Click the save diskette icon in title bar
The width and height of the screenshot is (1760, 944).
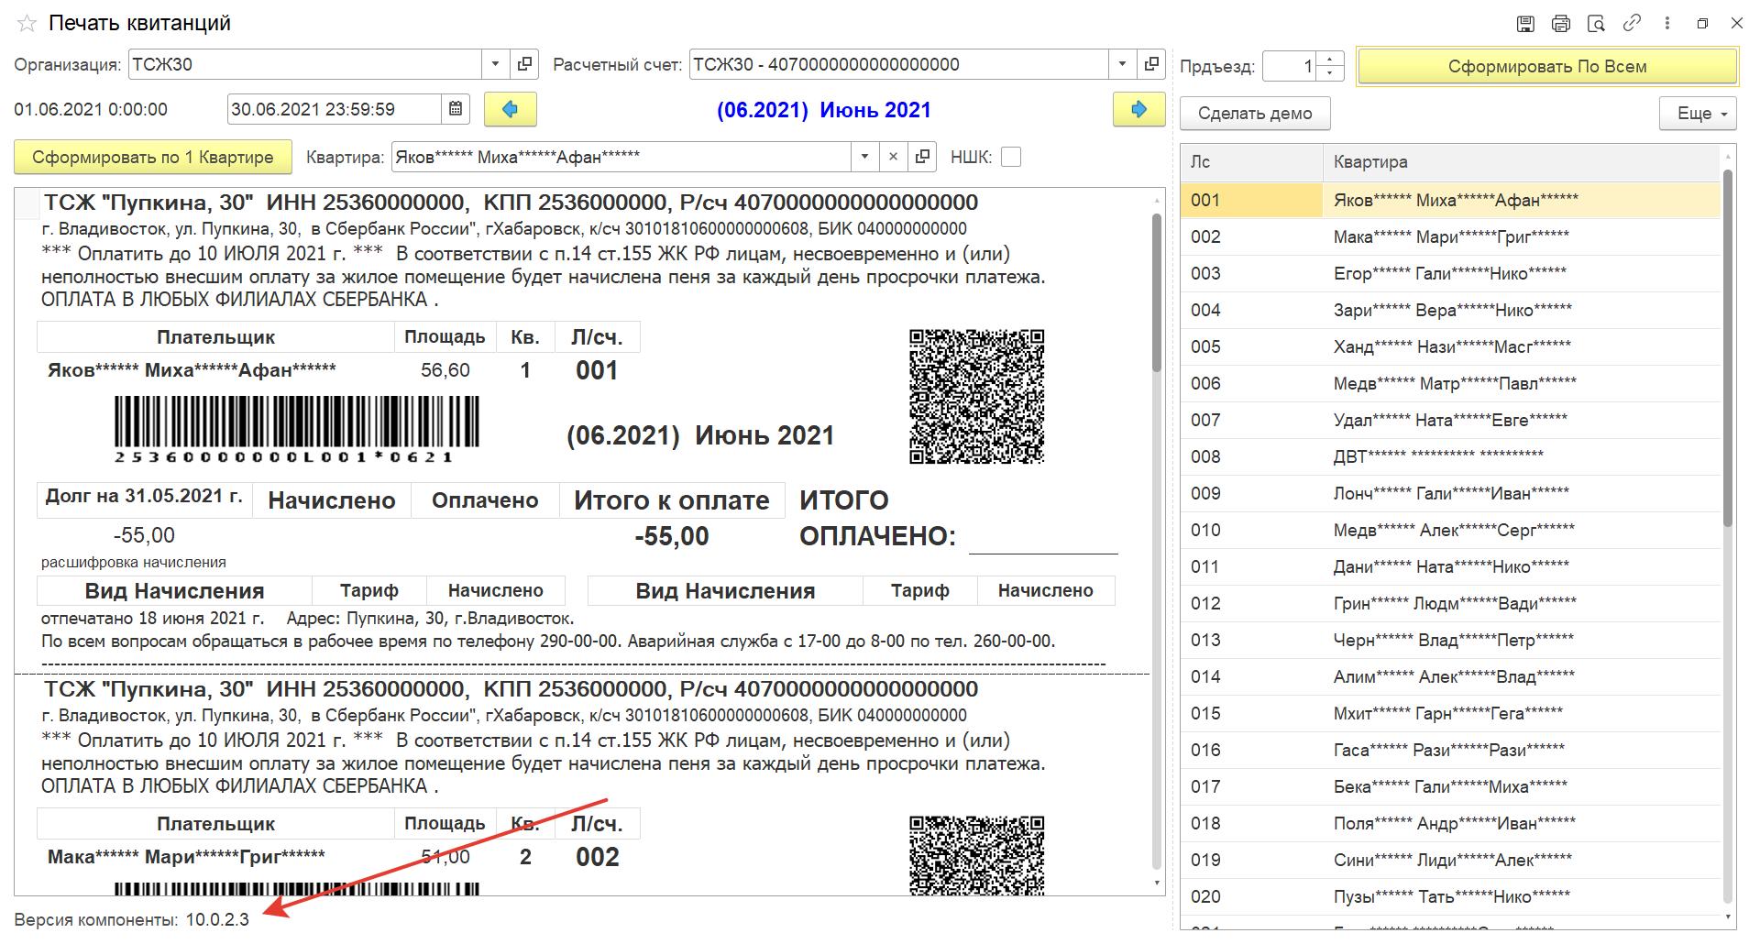(x=1526, y=24)
